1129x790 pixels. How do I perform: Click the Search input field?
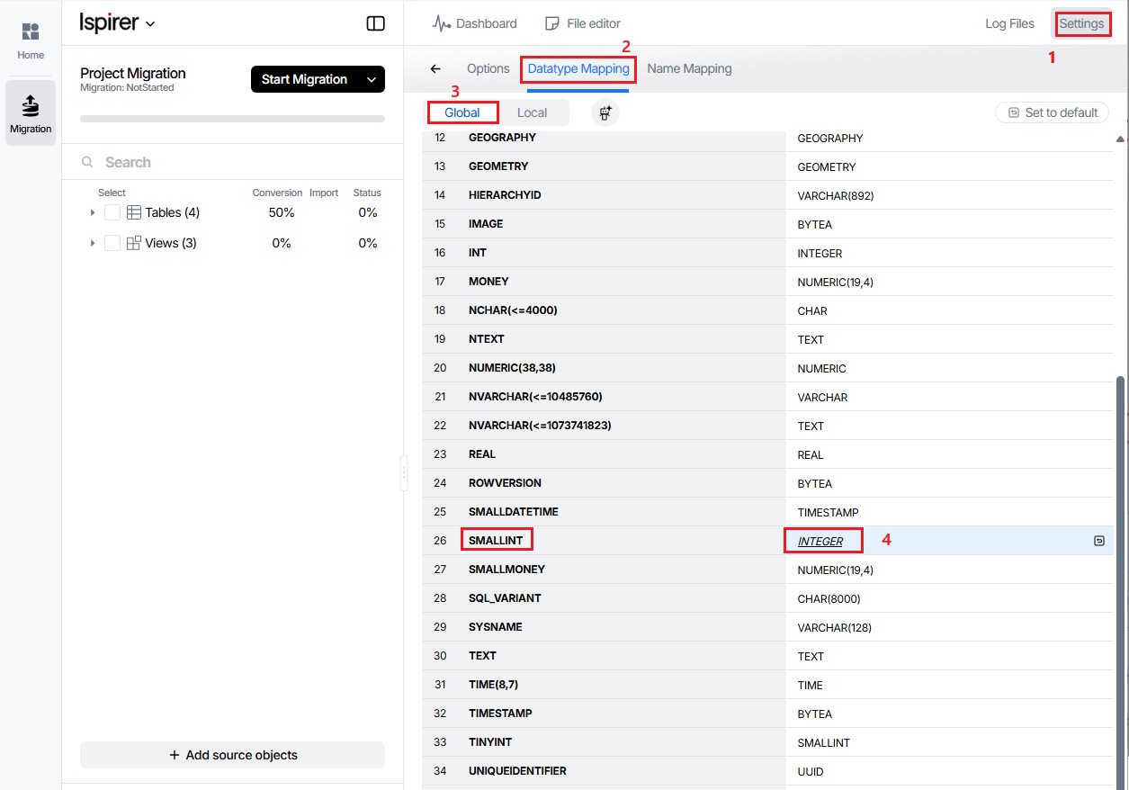233,162
